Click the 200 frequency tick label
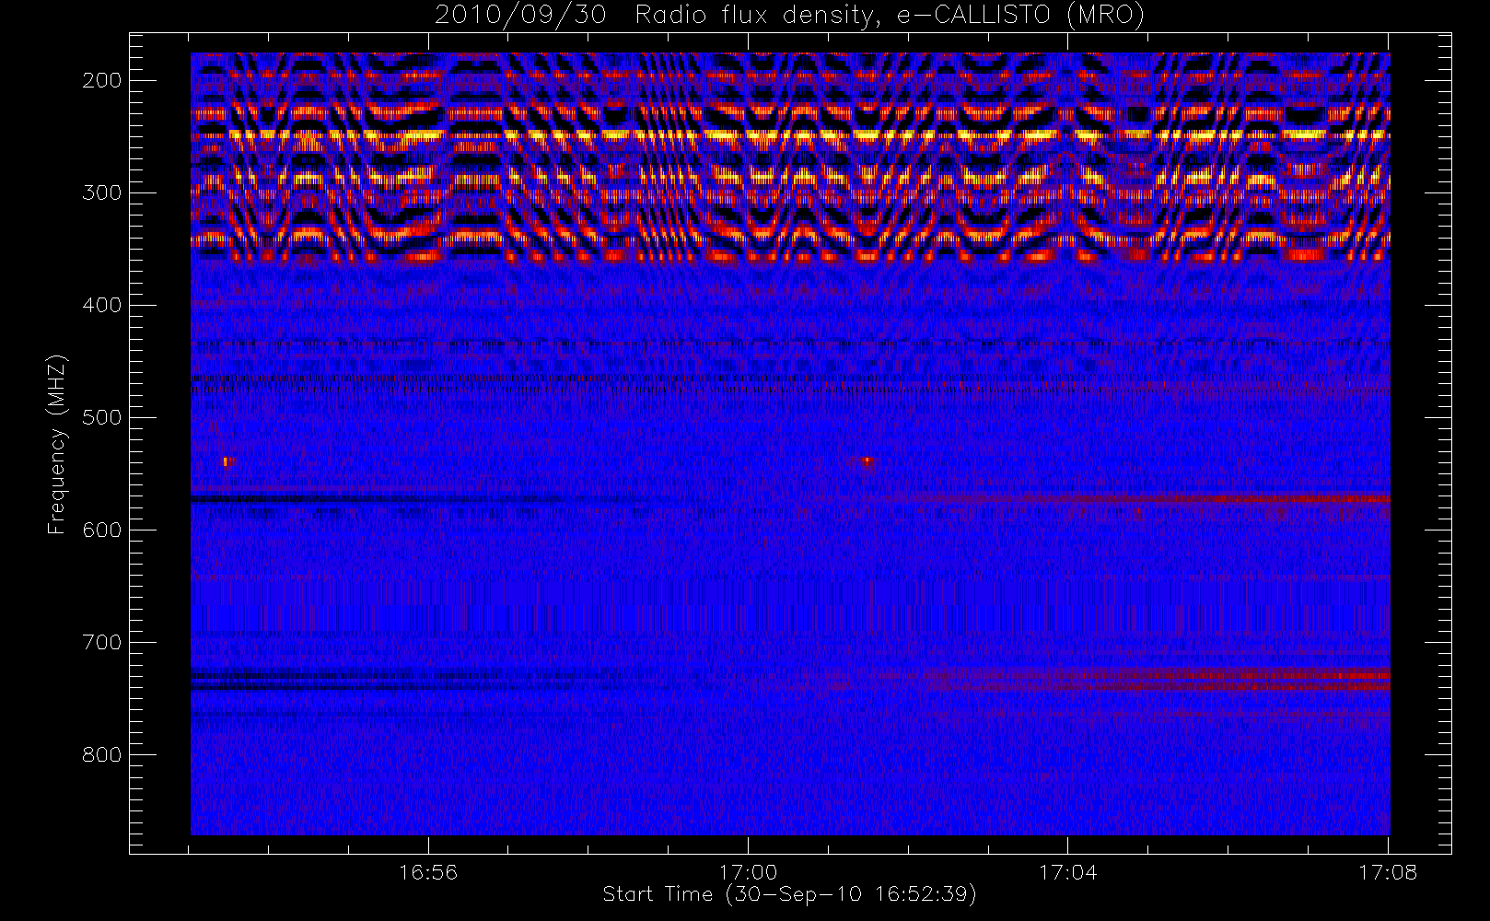Screen dimensions: 1490x921 coord(101,80)
